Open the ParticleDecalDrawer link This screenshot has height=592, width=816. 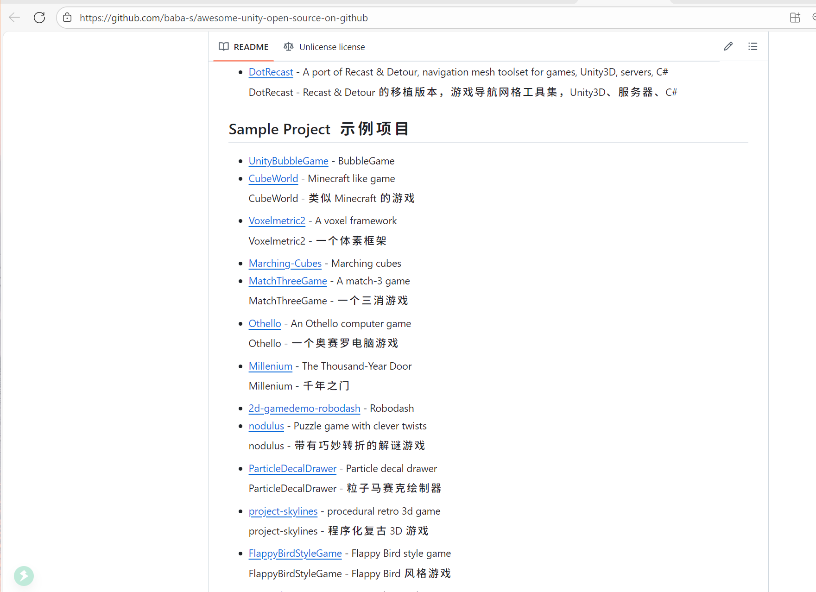pos(292,468)
